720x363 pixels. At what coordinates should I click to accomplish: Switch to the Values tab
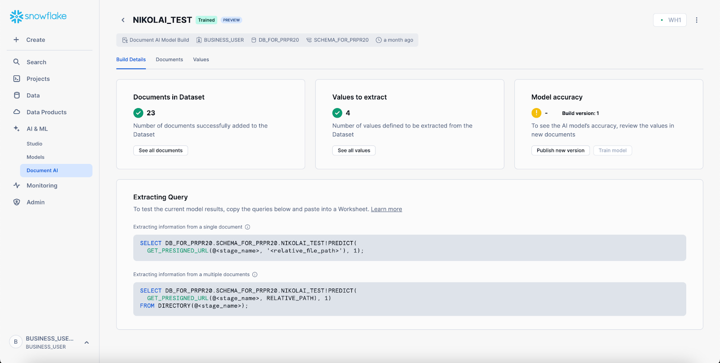coord(201,59)
